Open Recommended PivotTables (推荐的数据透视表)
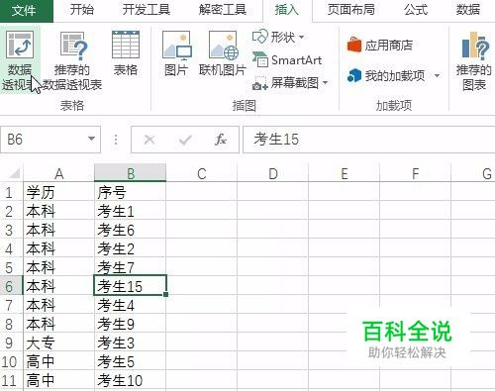This screenshot has width=495, height=391. tap(72, 61)
